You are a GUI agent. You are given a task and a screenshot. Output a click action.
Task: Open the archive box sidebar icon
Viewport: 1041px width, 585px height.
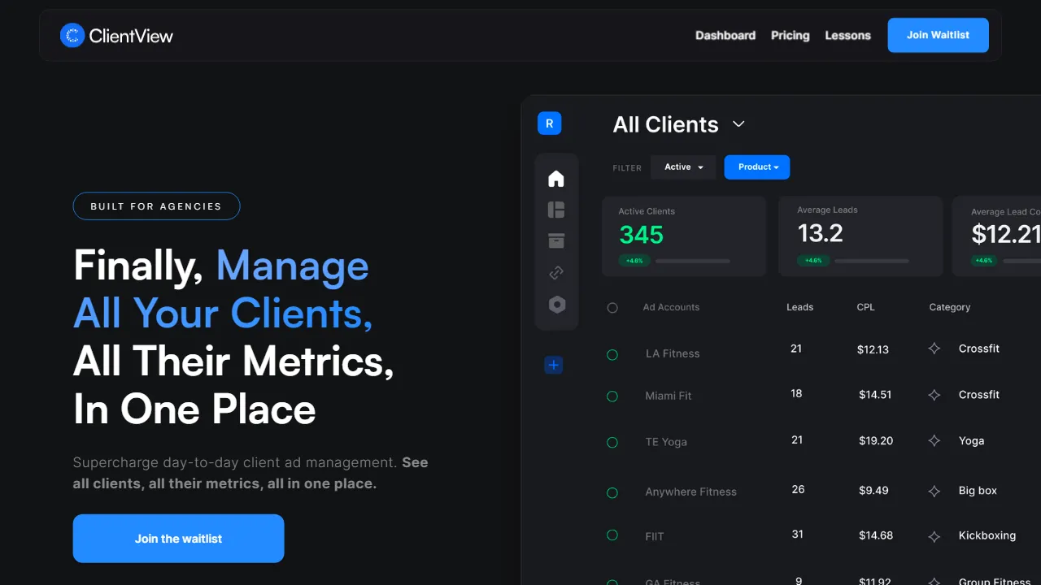tap(556, 240)
